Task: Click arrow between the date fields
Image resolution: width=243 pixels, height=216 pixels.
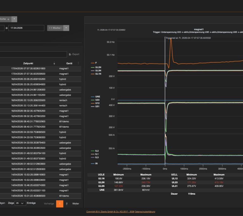Action: point(6,28)
